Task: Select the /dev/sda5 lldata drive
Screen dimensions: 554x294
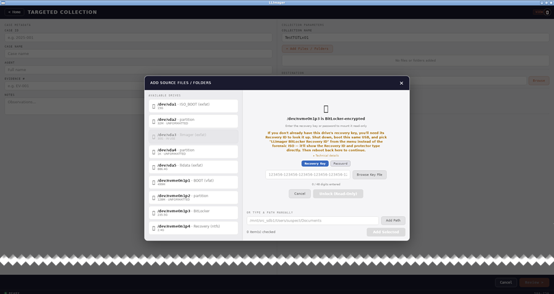Action: pos(193,167)
